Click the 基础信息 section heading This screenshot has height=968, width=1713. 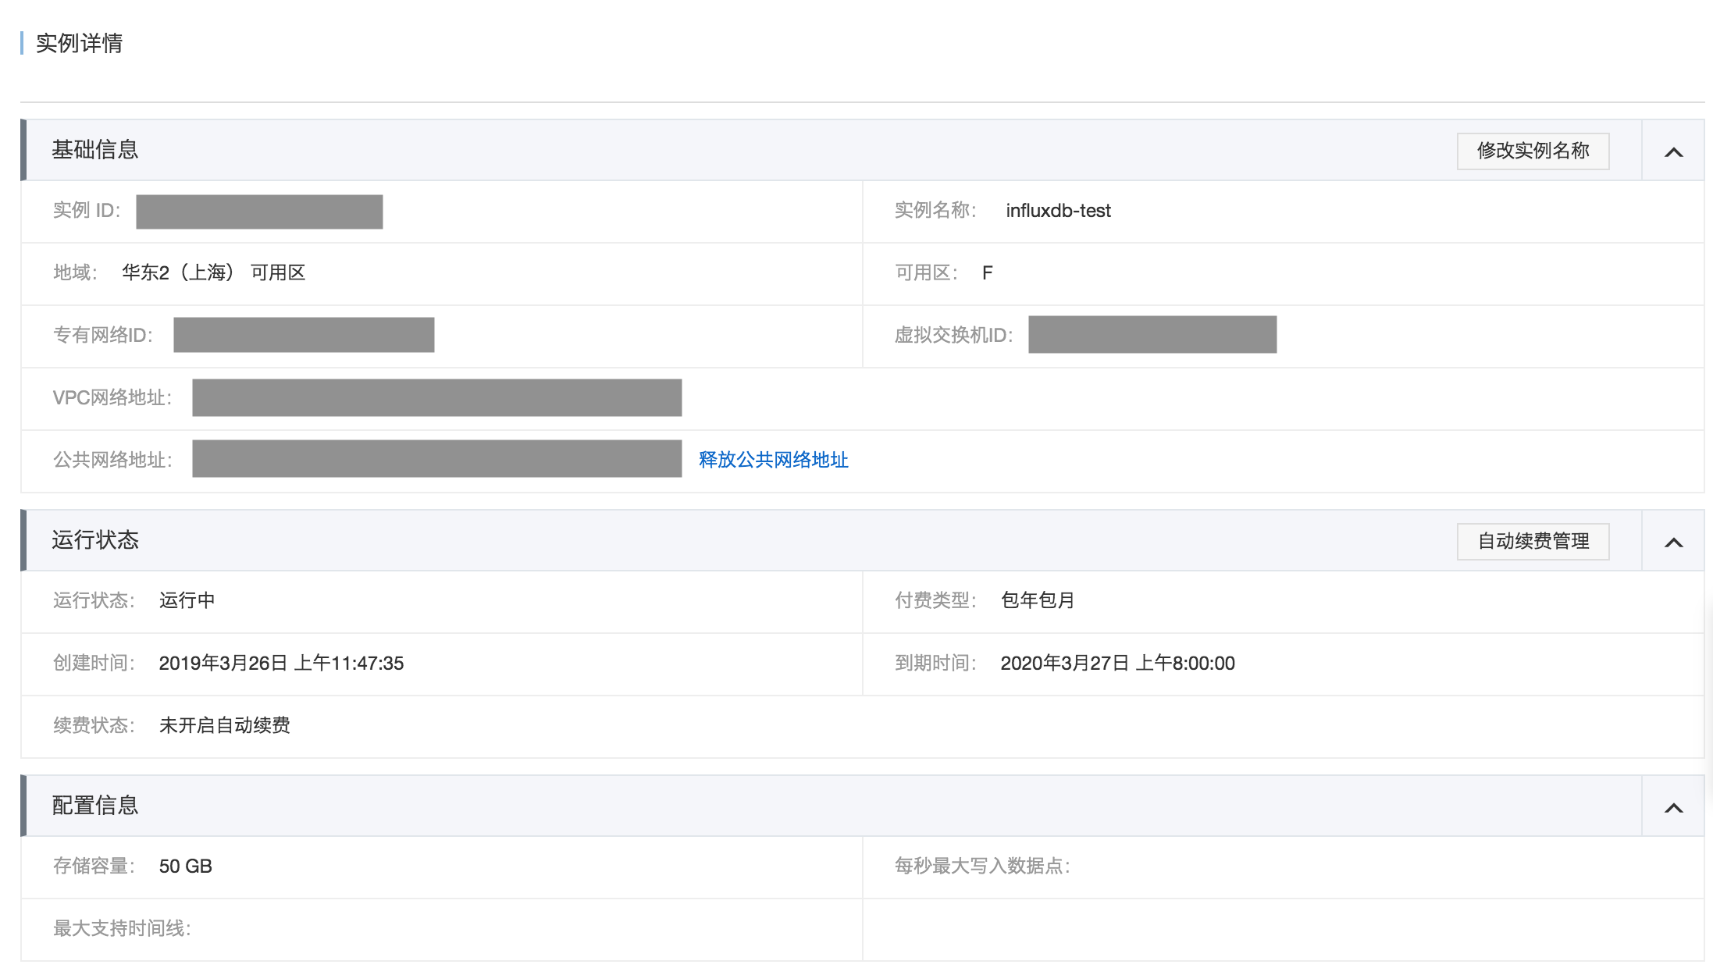point(94,150)
